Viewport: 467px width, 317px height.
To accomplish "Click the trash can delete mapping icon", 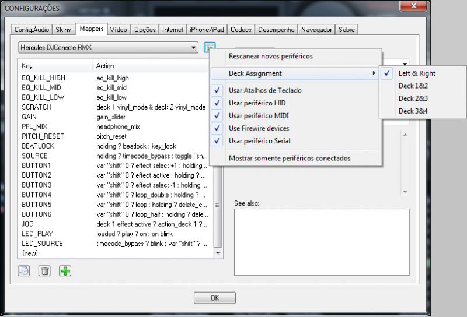I will point(44,271).
